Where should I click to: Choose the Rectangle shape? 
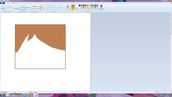pos(49,5)
